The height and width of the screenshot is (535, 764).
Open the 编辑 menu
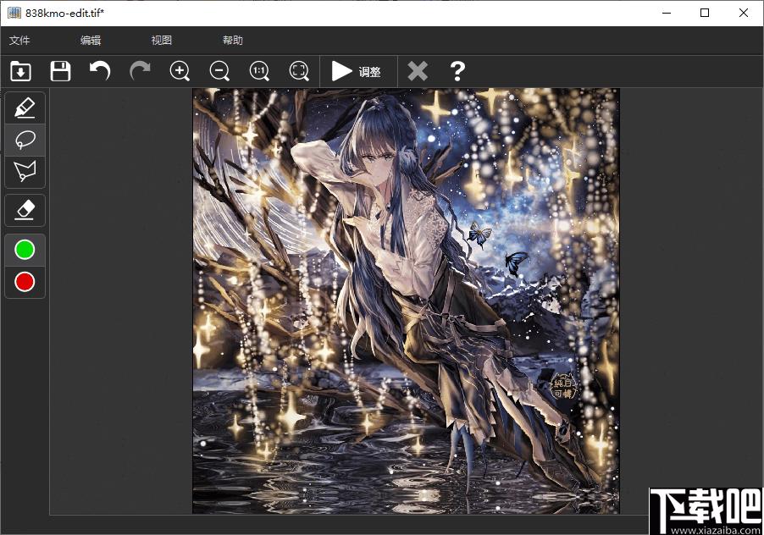pos(91,41)
